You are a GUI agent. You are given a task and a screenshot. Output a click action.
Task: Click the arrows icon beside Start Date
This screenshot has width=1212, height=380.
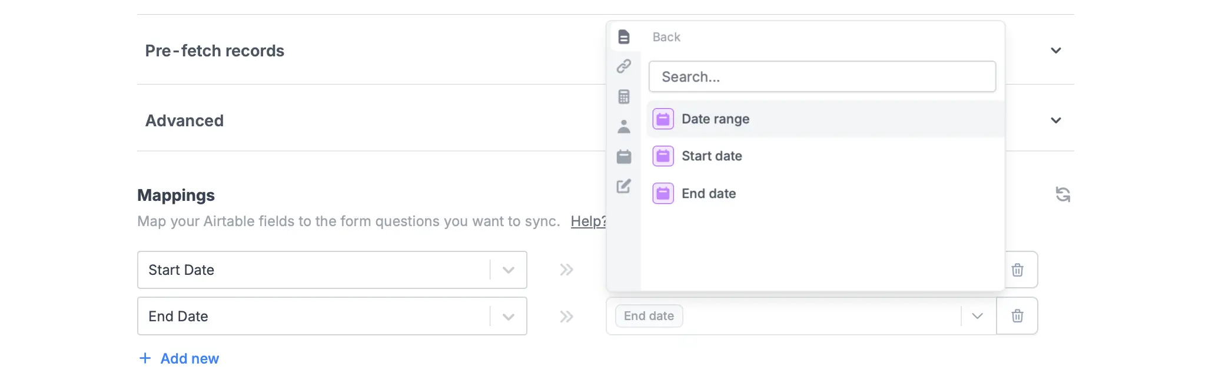click(566, 270)
